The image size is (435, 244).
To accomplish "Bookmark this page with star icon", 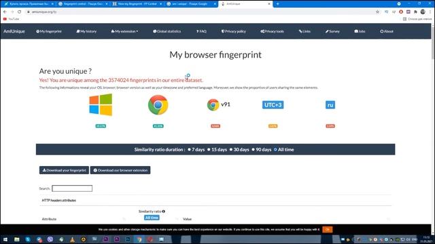I will pyautogui.click(x=377, y=12).
